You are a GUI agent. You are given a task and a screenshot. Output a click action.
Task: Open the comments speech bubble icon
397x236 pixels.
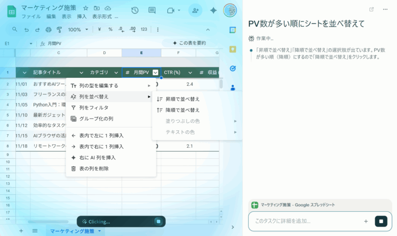152,10
